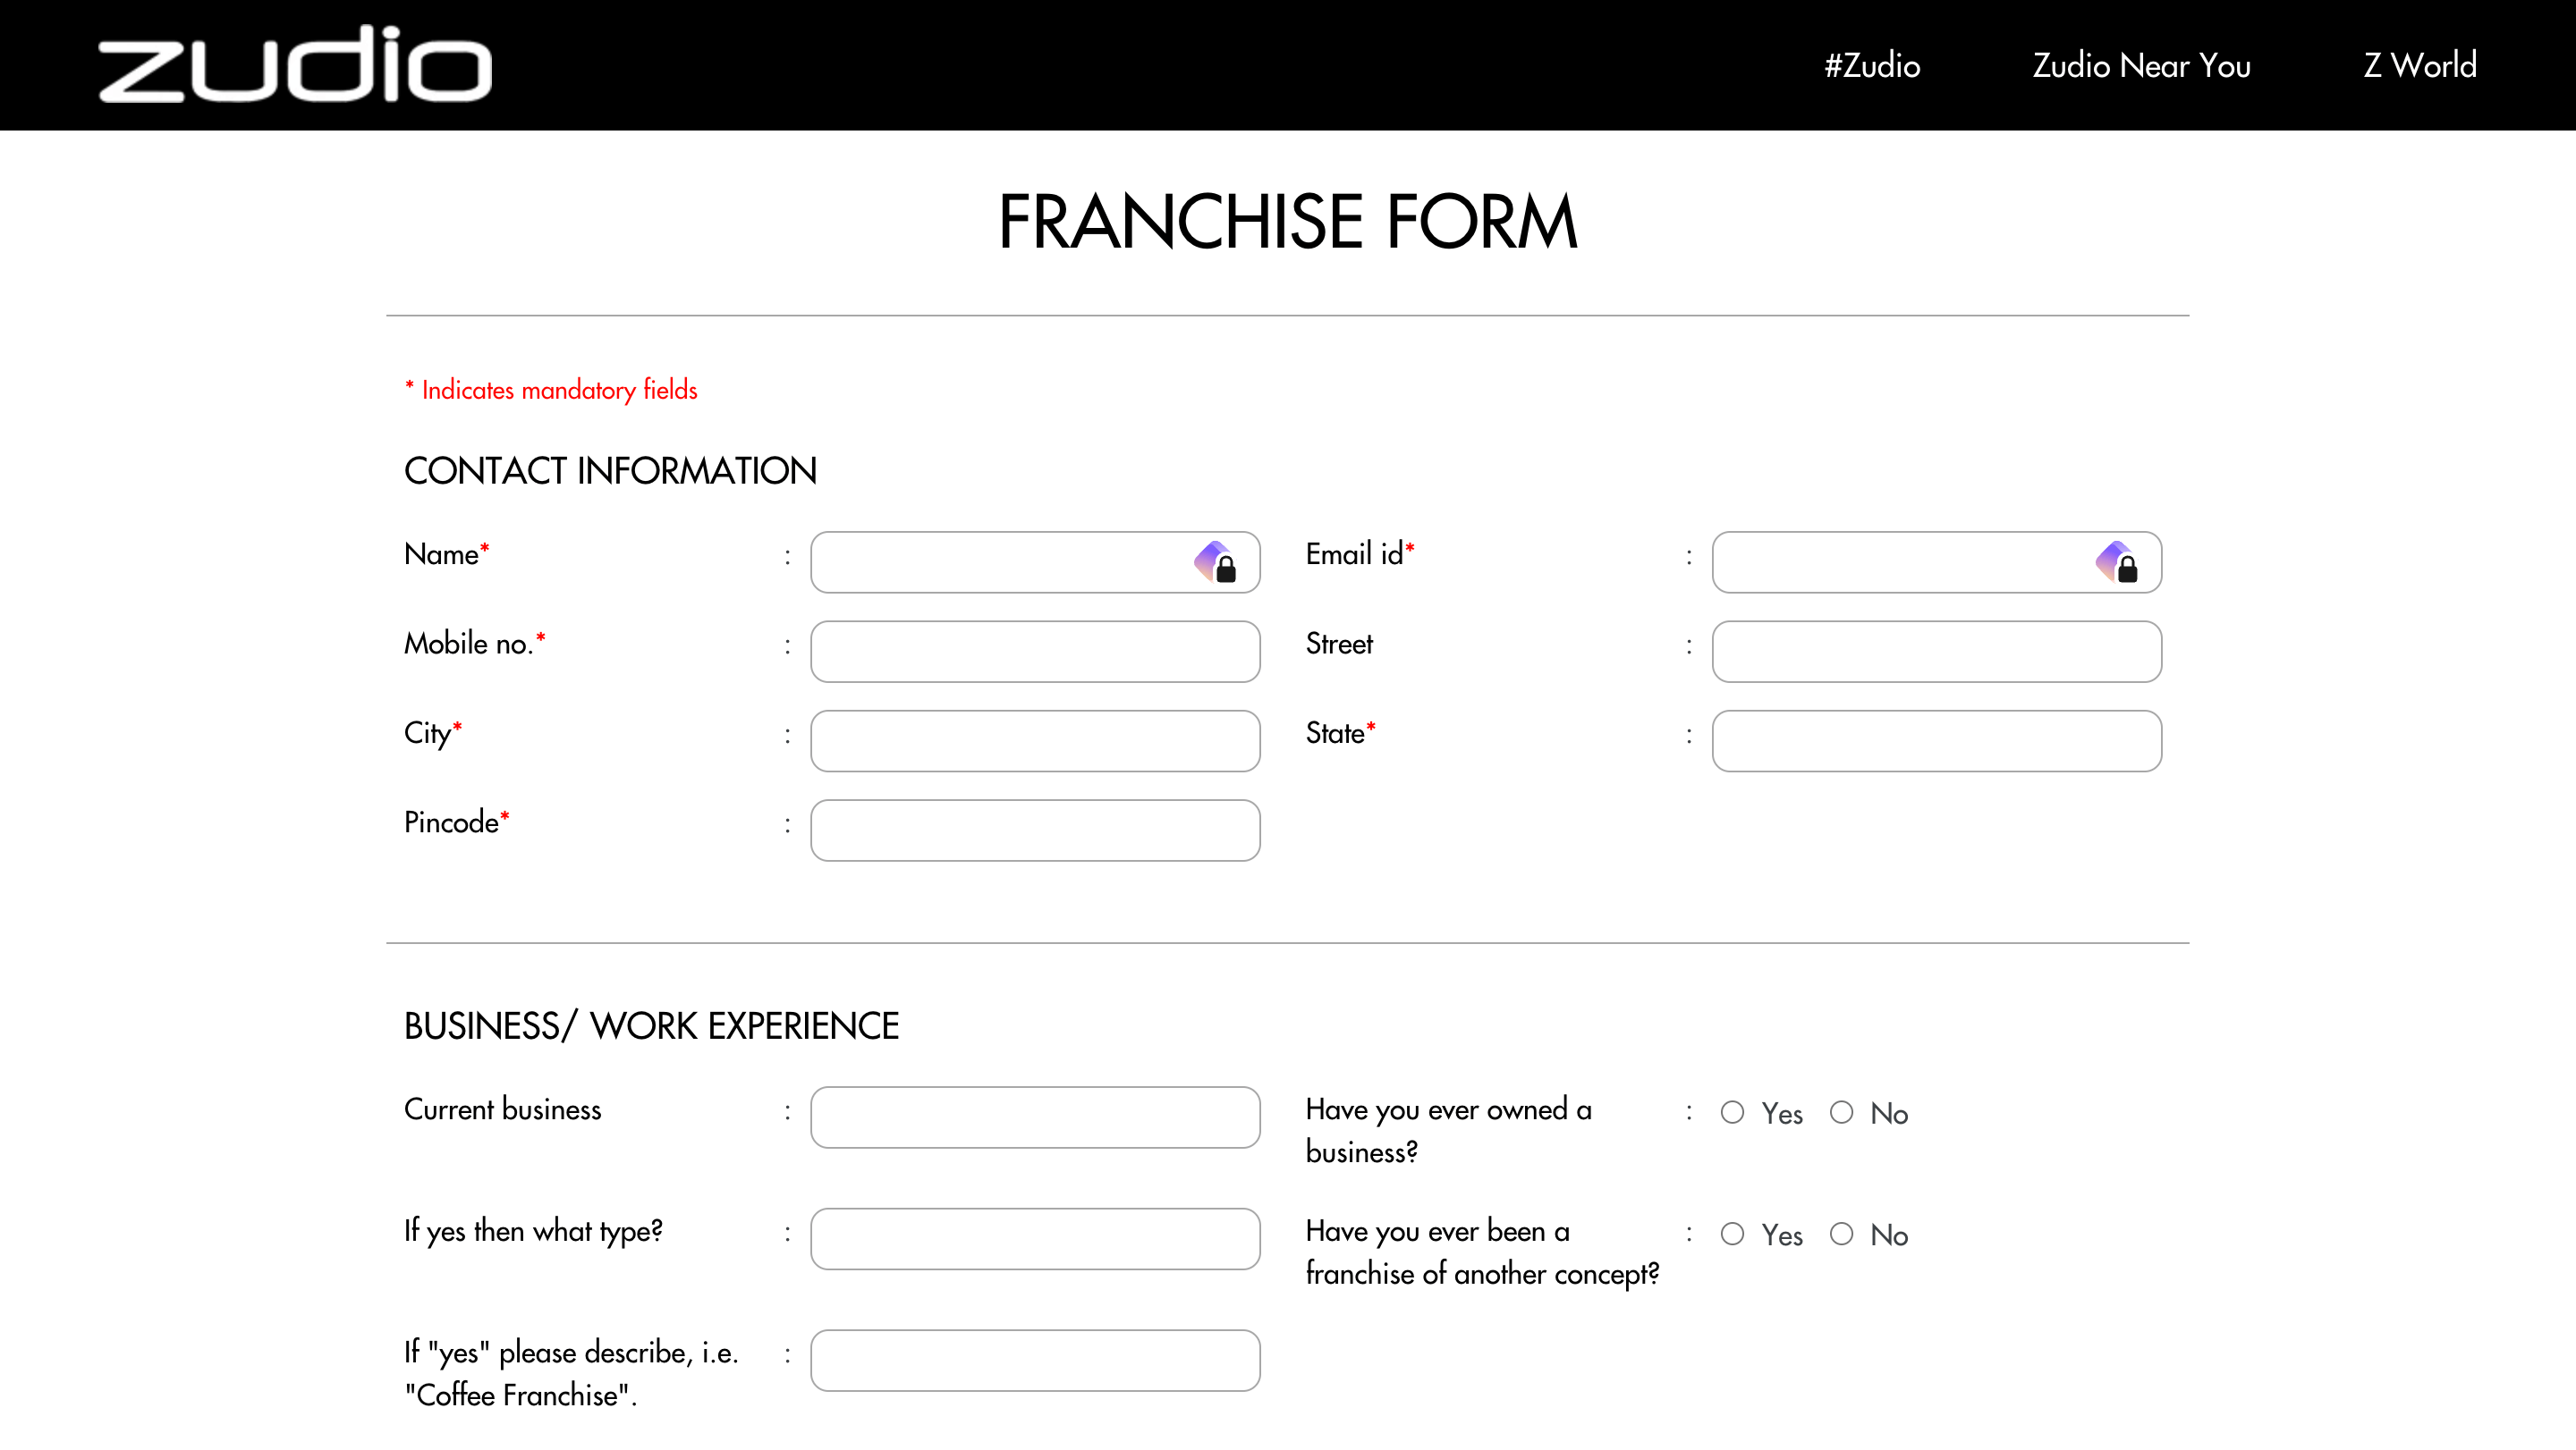Select the City input box
This screenshot has height=1450, width=2576.
(1035, 740)
